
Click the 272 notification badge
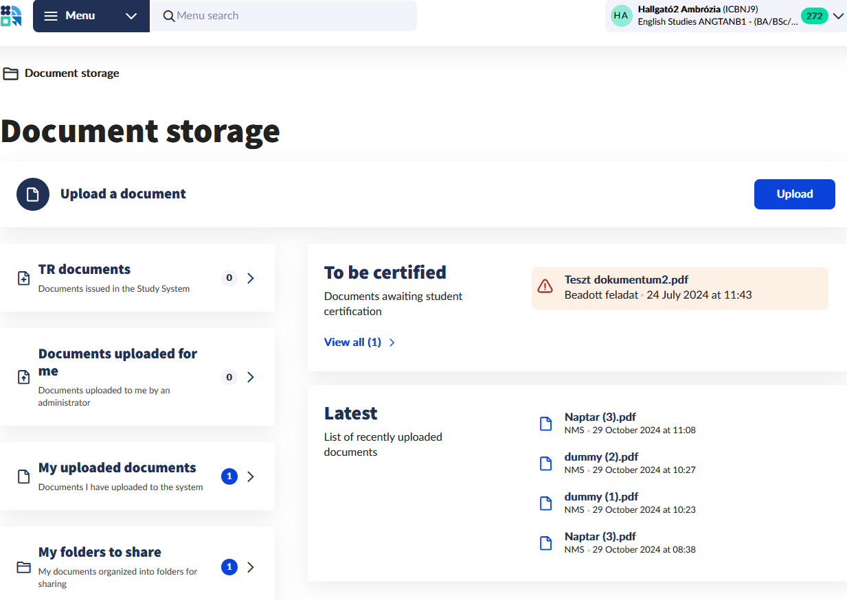(814, 16)
